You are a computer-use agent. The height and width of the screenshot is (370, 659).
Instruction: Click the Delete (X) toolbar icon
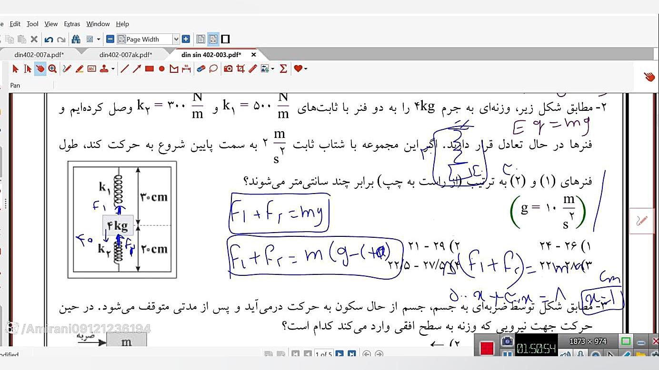pyautogui.click(x=34, y=39)
